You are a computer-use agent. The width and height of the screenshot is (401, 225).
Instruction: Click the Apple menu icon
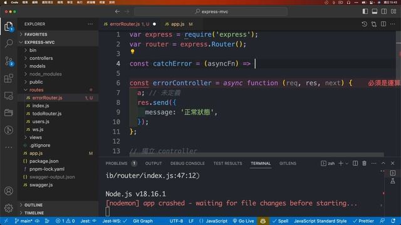(x=6, y=2)
